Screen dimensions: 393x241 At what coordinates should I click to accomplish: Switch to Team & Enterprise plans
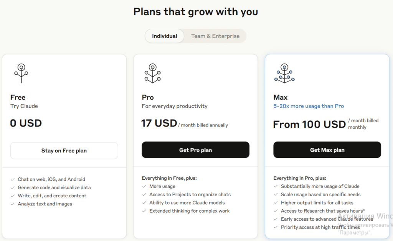click(x=215, y=36)
